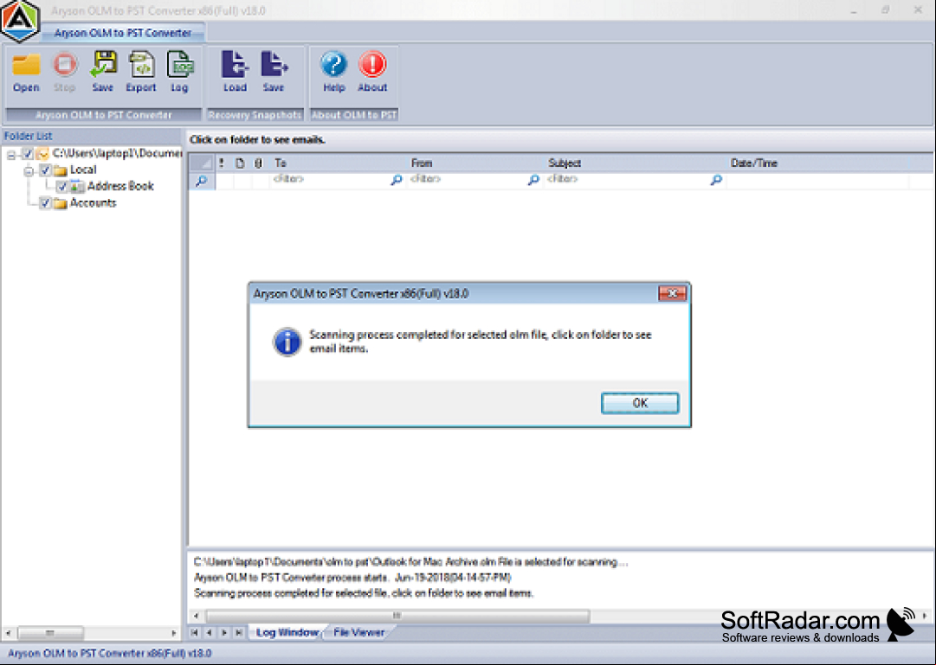
Task: Select the Address Book tree item
Action: (120, 186)
